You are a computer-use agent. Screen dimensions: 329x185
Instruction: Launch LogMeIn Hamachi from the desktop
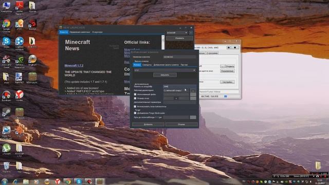[x=20, y=44]
